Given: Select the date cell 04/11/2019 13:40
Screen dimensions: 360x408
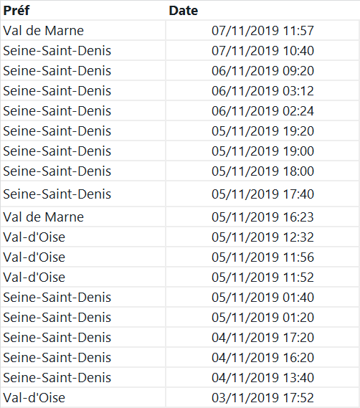Looking at the screenshot, I should coord(262,376).
